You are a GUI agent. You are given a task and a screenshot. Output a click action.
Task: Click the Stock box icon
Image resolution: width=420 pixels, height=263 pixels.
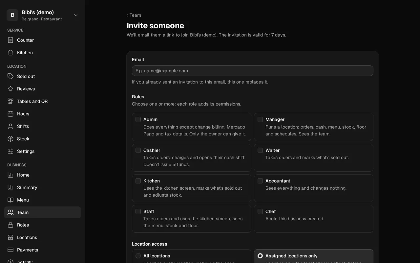click(10, 139)
